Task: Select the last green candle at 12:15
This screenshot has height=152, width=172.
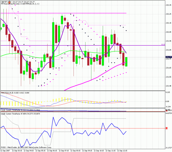Action: coord(126,62)
